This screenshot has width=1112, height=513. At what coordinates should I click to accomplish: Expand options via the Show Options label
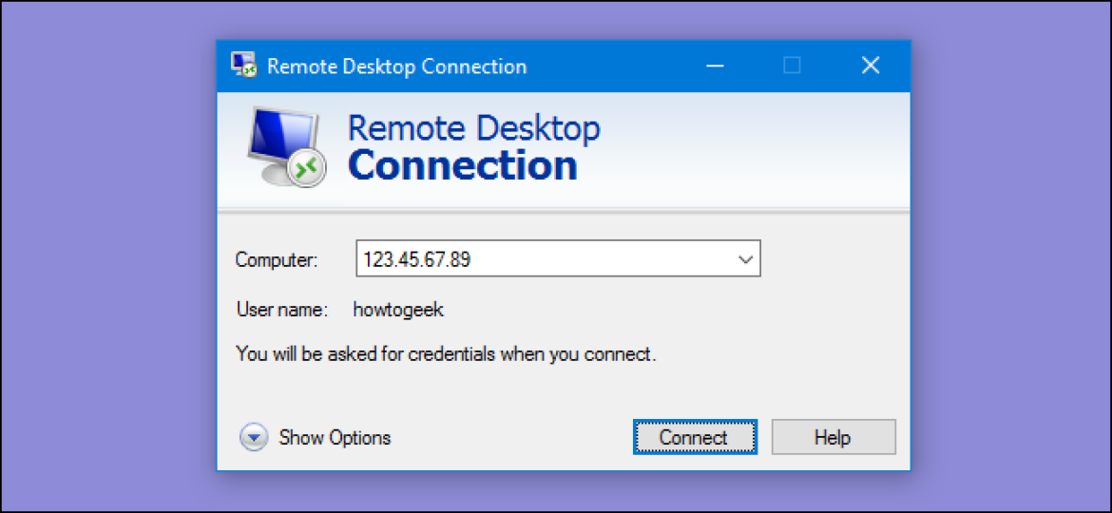[335, 438]
